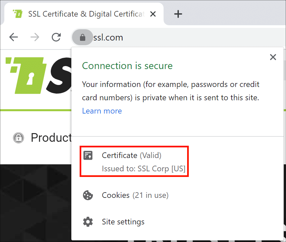Close the SSL Certificate browser tab
Screen dimensions: 286x242
(153, 14)
